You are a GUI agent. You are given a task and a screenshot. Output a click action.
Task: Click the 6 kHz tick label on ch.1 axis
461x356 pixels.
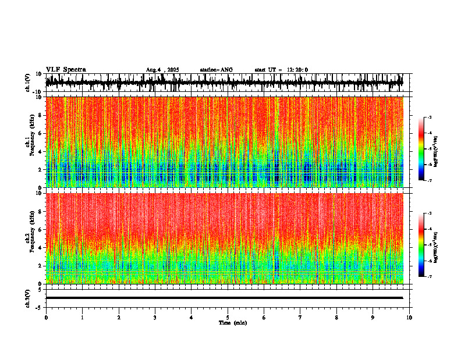(x=41, y=133)
